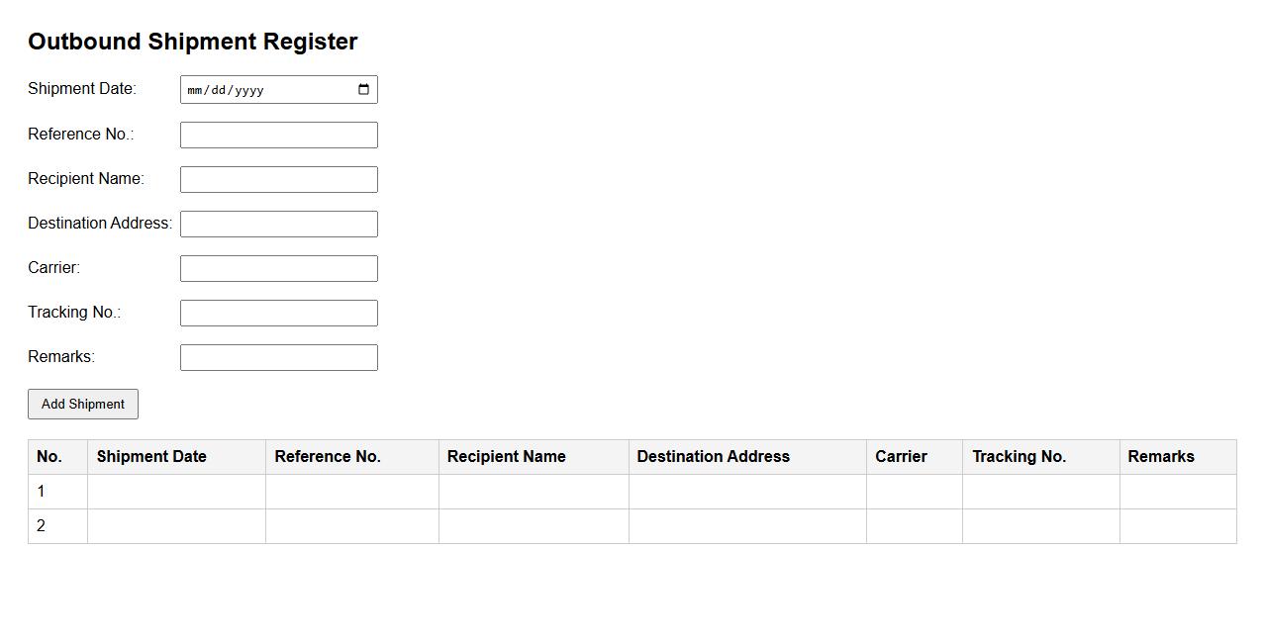Click the Outbound Shipment Register heading

193,42
